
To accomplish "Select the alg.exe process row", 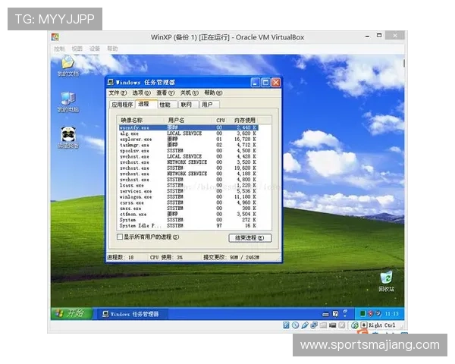I will pyautogui.click(x=188, y=133).
